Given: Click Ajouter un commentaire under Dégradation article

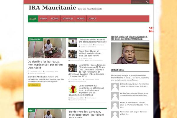Looking at the screenshot, I should tap(78, 81).
